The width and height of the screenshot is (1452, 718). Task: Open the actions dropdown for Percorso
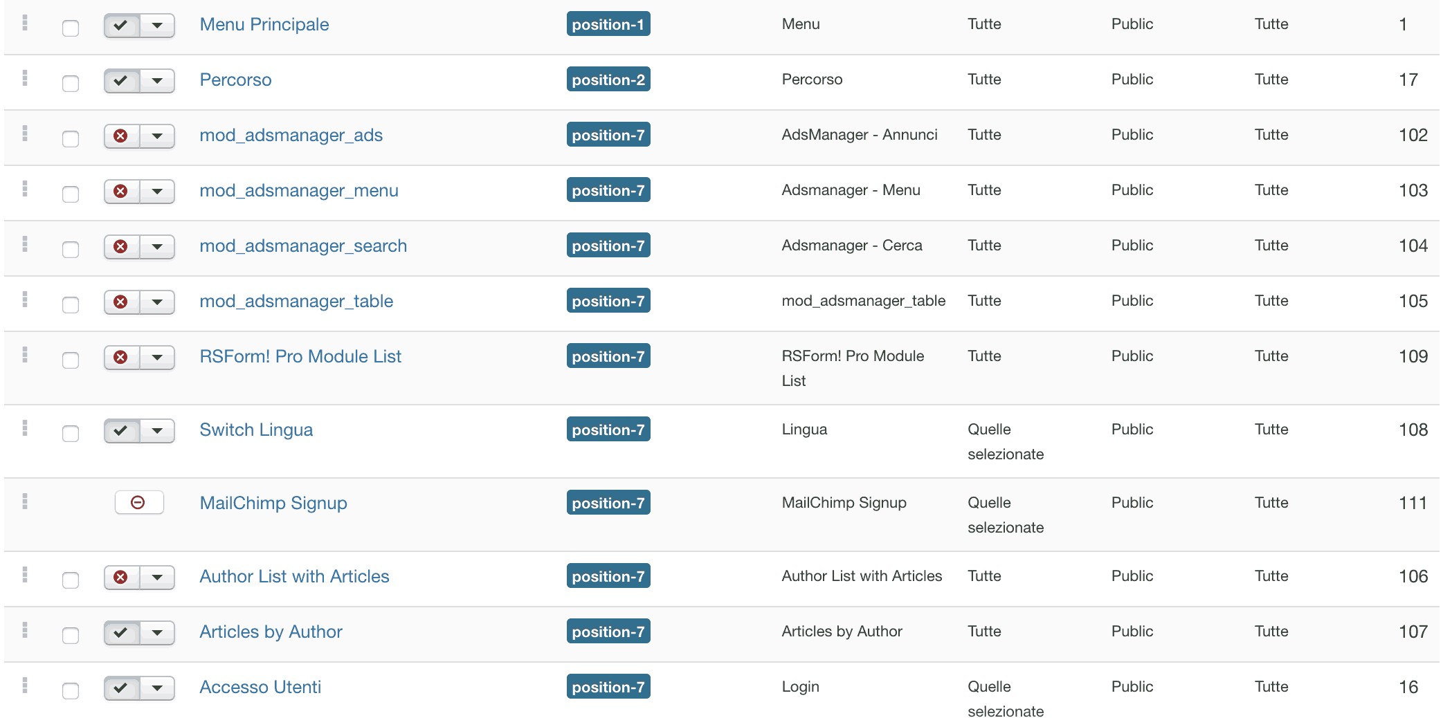tap(158, 81)
